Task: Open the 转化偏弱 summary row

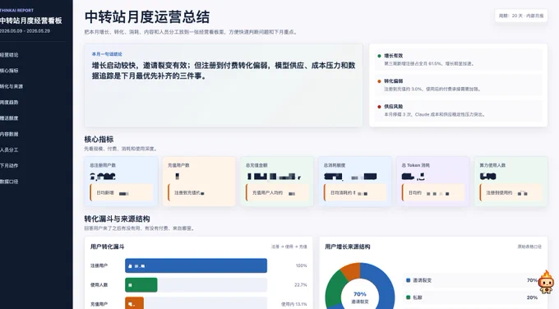Action: tap(458, 85)
